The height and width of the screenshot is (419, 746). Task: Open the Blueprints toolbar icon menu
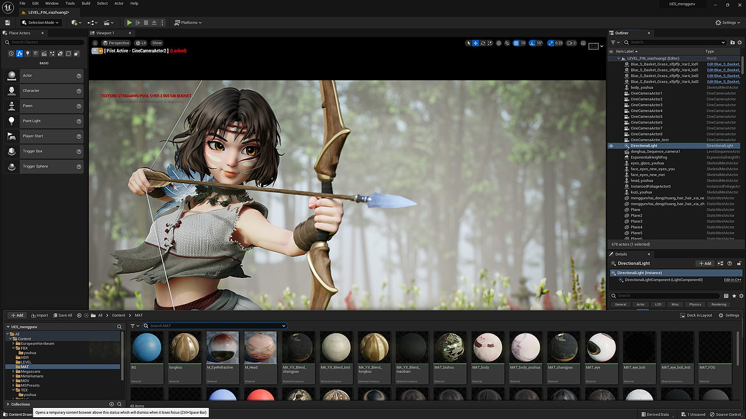point(92,23)
